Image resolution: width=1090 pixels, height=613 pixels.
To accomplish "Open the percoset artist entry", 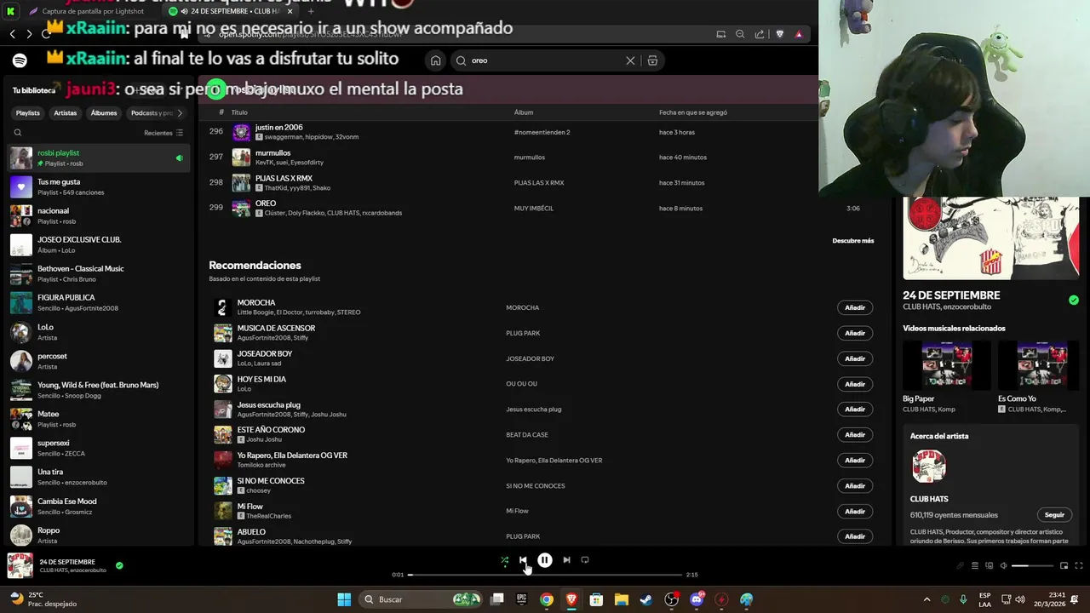I will pos(98,361).
